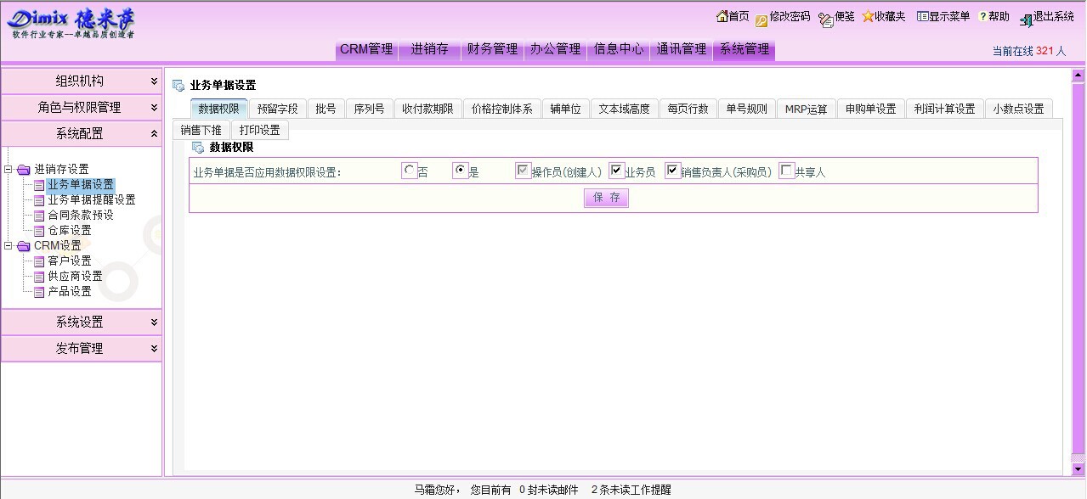Click the 便笺 notes icon
This screenshot has width=1087, height=499.
click(x=826, y=20)
